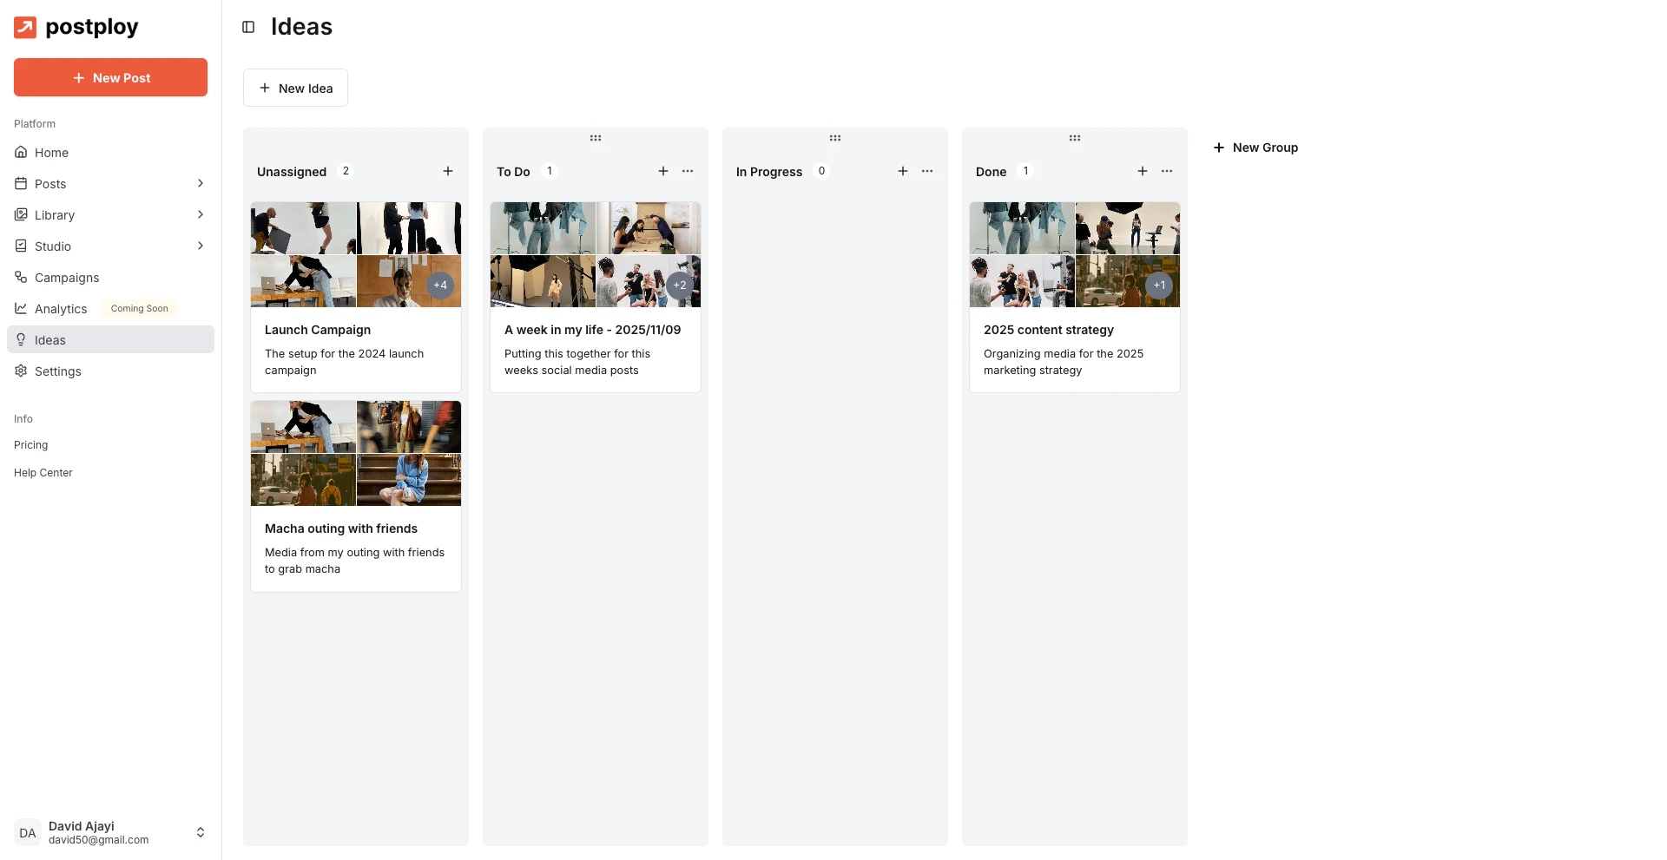The height and width of the screenshot is (860, 1667).
Task: Toggle the sidebar panel icon
Action: pyautogui.click(x=248, y=27)
